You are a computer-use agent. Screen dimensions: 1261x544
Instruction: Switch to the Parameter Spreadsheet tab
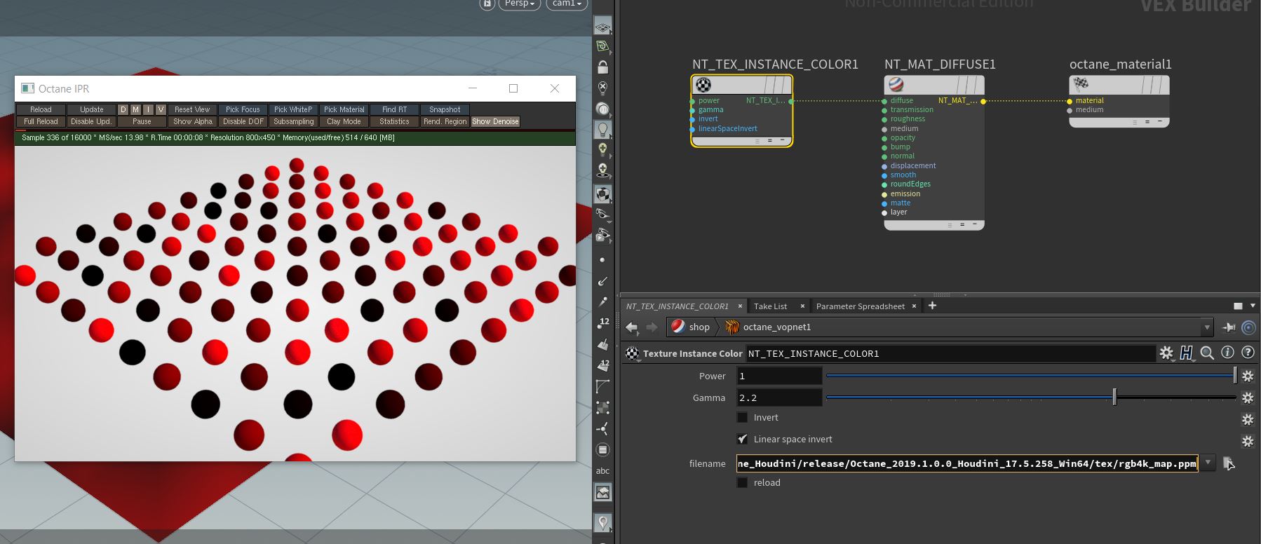[x=860, y=306]
